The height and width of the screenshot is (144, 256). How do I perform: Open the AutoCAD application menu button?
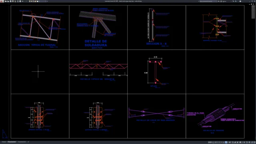coord(2,1)
